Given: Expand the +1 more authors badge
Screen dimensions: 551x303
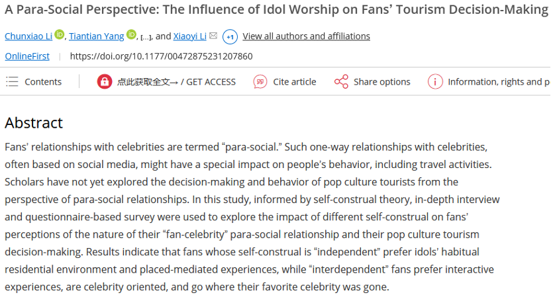Looking at the screenshot, I should coord(230,36).
